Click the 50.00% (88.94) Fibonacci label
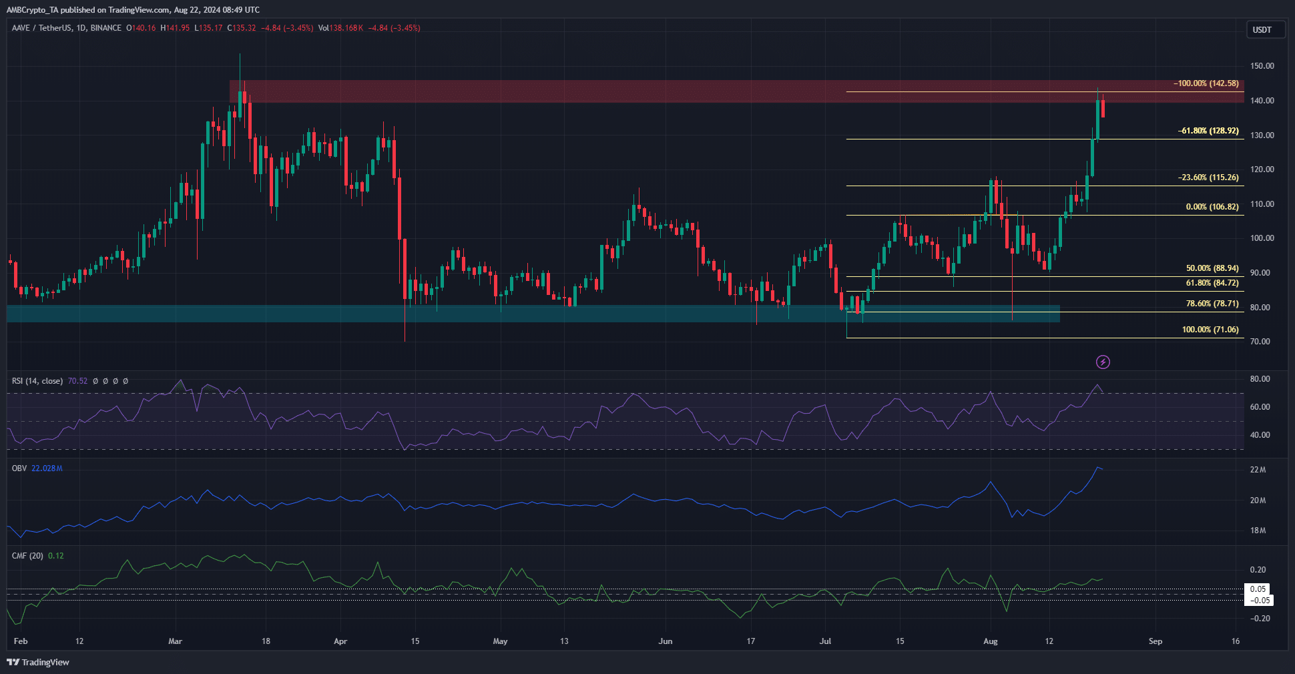Screen dimensions: 1295x674 1212,268
